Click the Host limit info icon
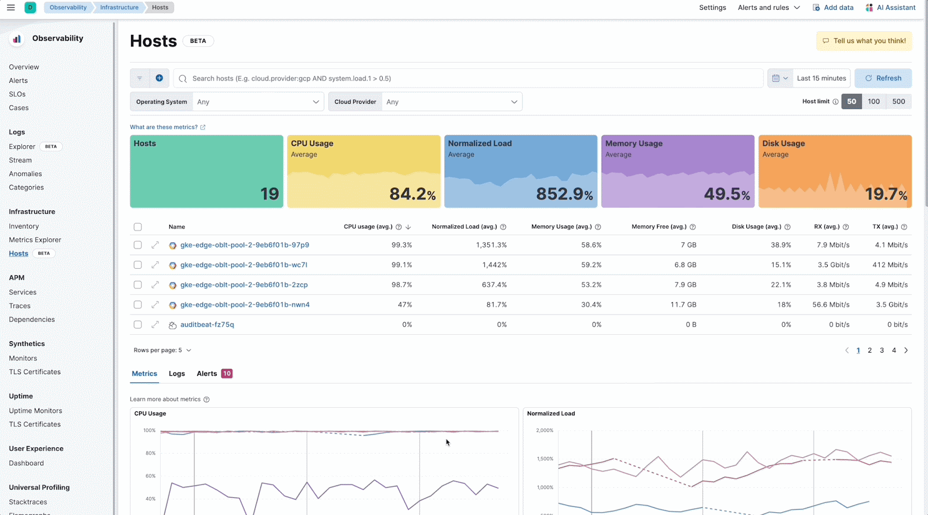 835,101
